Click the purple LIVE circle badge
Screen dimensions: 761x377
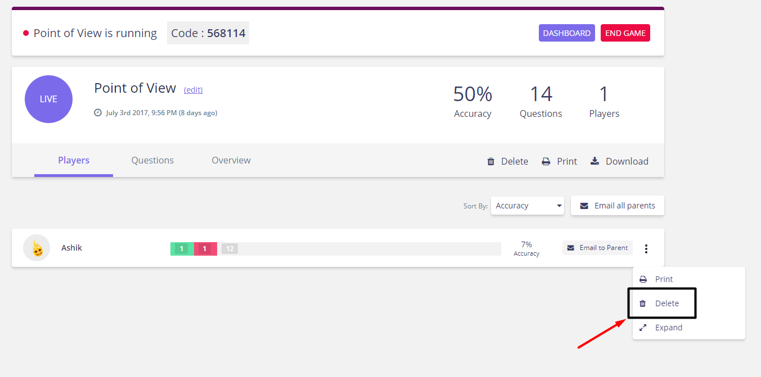click(x=48, y=99)
